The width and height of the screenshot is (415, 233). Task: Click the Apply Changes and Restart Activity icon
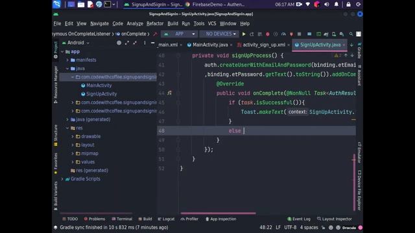252,34
